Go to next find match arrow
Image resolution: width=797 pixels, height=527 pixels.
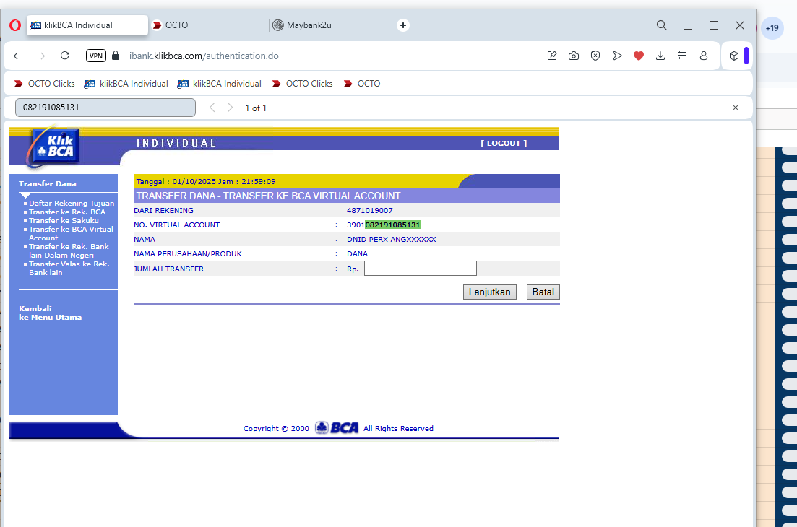point(230,108)
